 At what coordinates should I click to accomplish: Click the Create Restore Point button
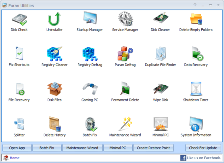[x=153, y=148]
